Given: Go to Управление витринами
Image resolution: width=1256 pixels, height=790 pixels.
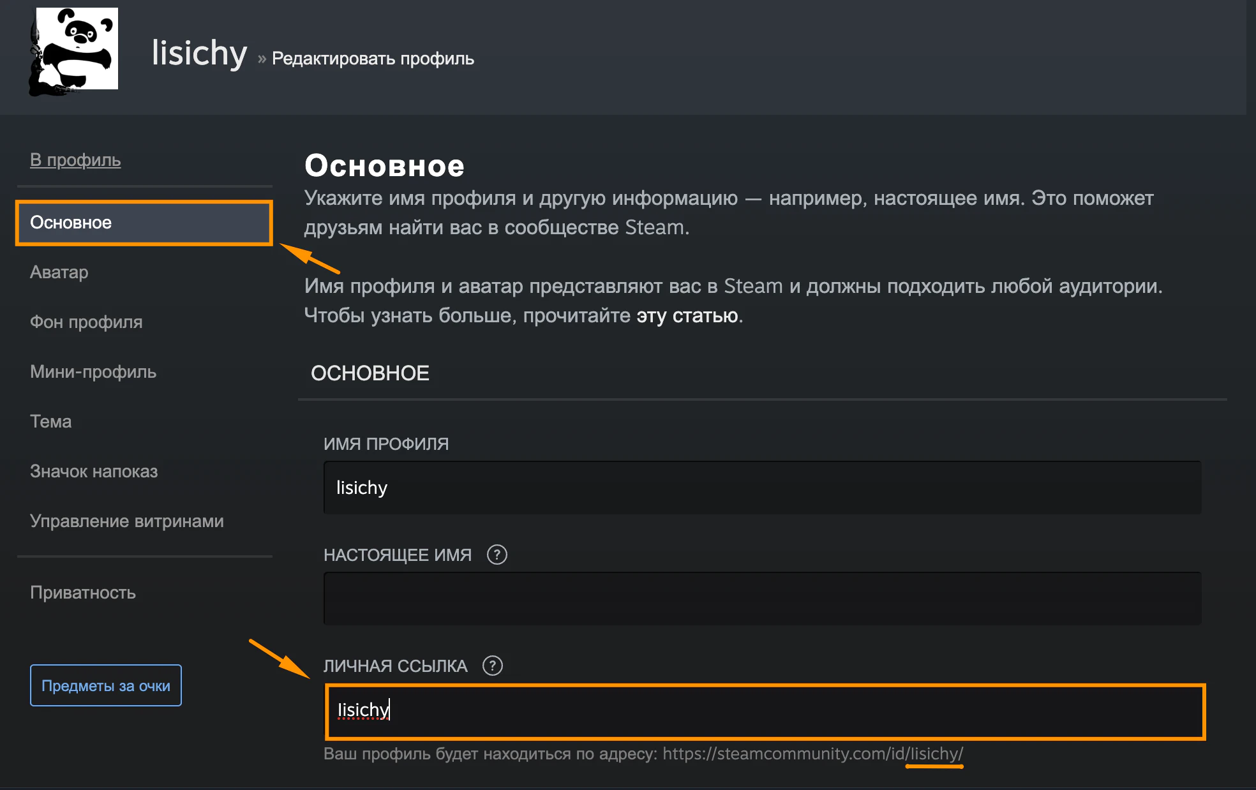Looking at the screenshot, I should [x=127, y=521].
